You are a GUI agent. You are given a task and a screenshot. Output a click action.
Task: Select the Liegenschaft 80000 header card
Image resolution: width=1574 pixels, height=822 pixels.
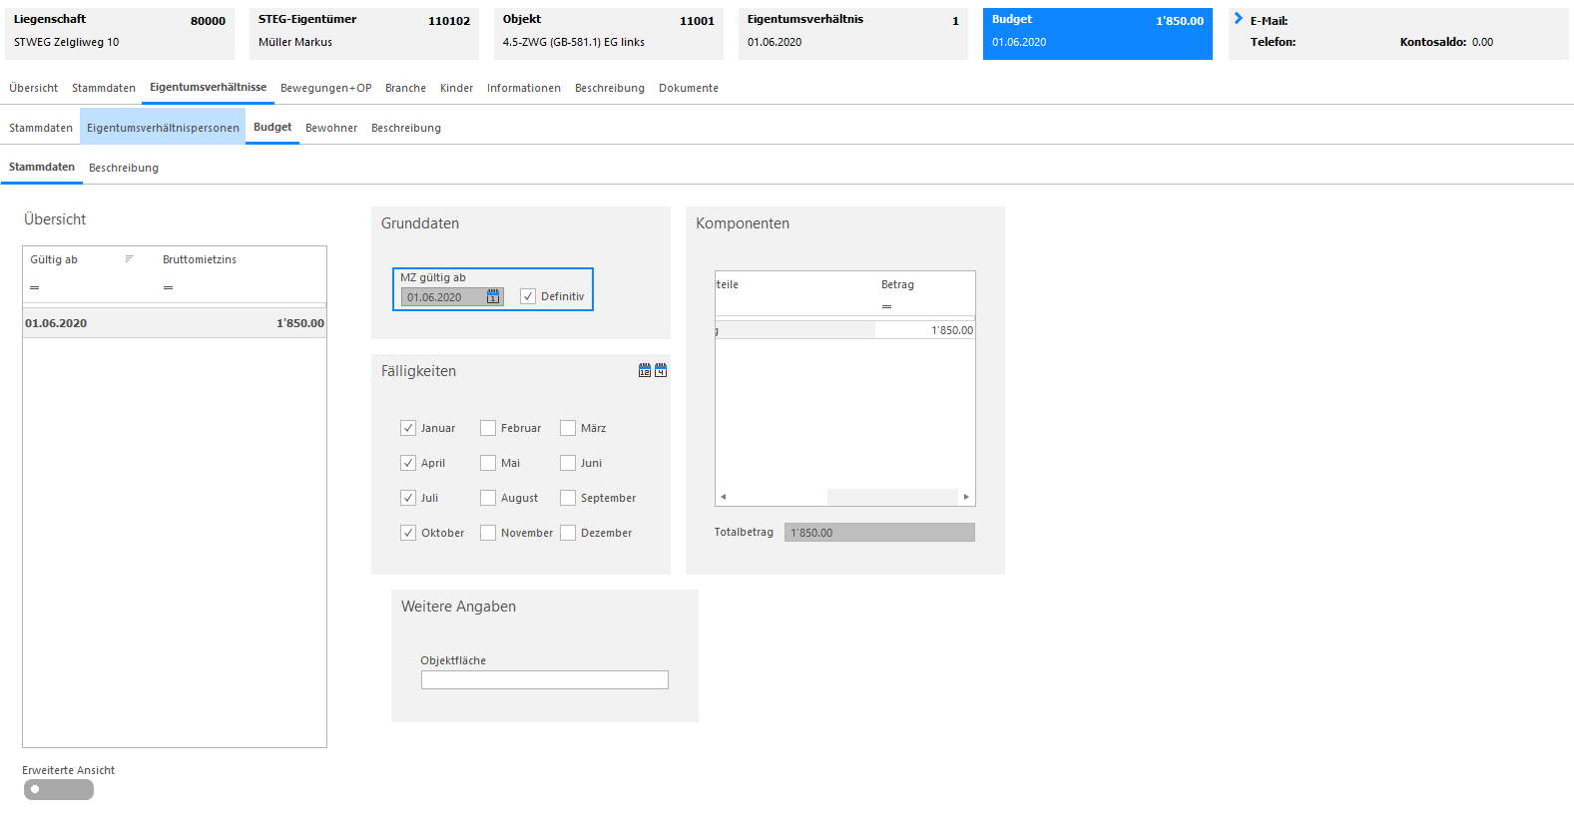120,34
